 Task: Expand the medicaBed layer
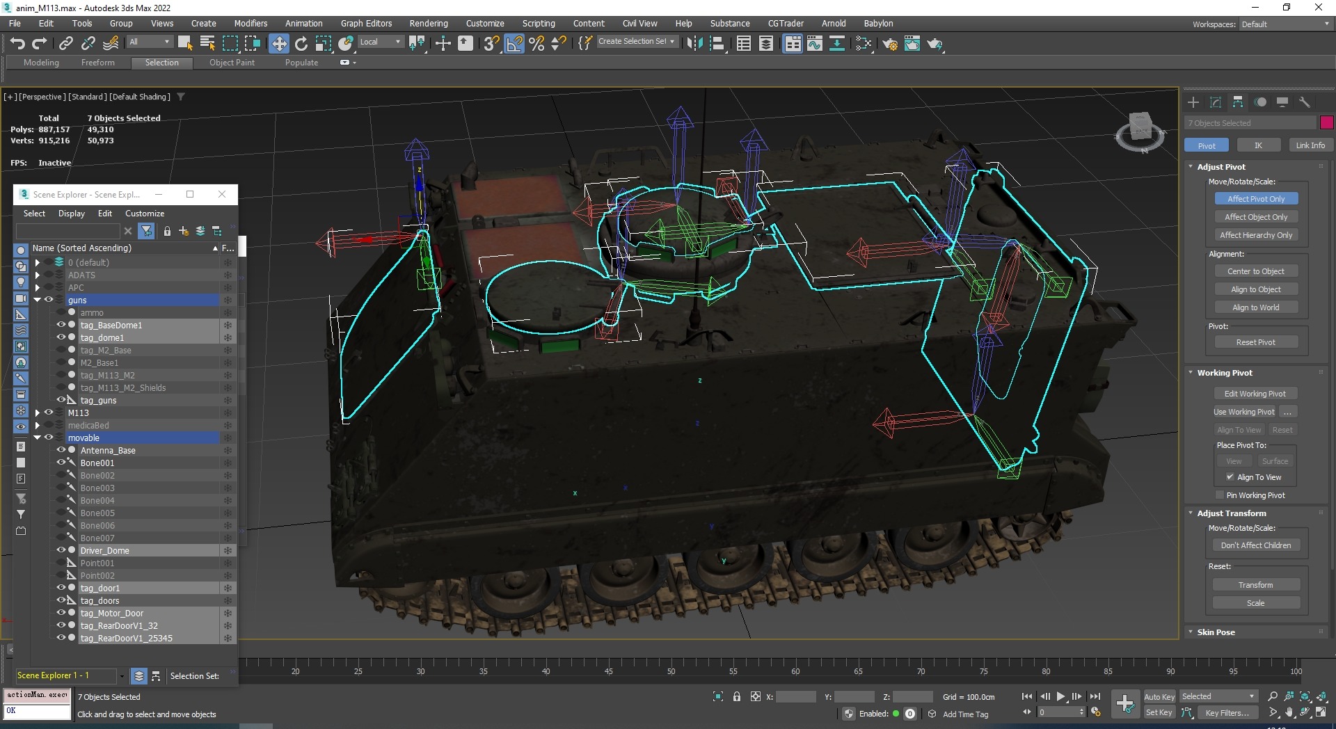[x=38, y=425]
